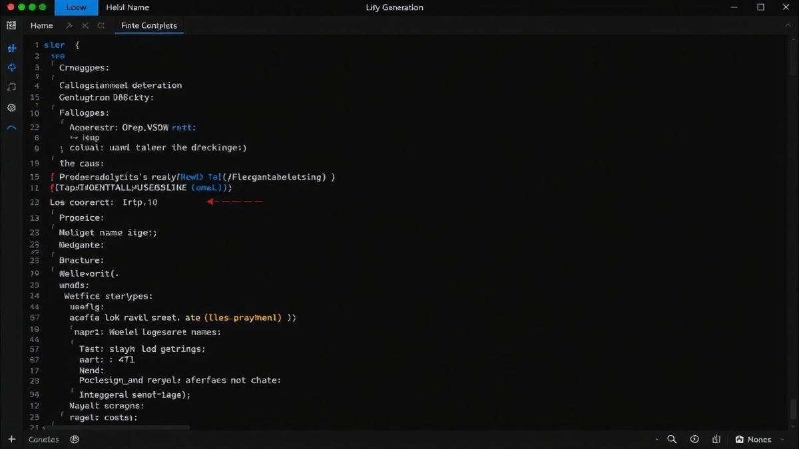Click the window title "Lify Generation"
This screenshot has height=449, width=799.
coord(394,7)
